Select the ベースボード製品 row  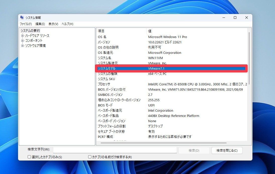pyautogui.click(x=172, y=116)
